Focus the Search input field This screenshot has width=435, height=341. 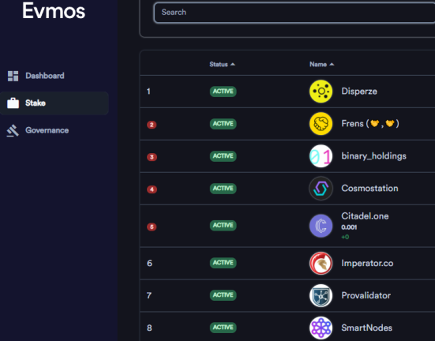pyautogui.click(x=294, y=13)
